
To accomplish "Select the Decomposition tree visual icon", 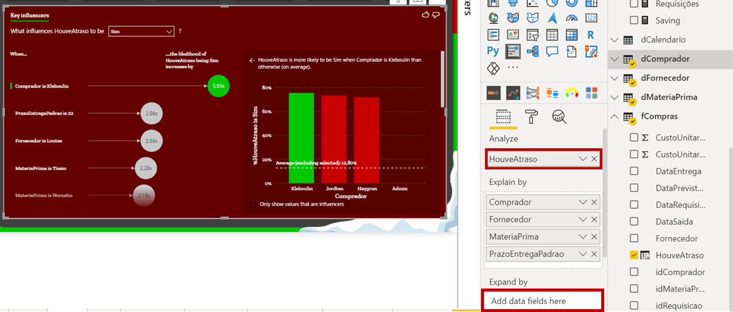I will point(532,52).
